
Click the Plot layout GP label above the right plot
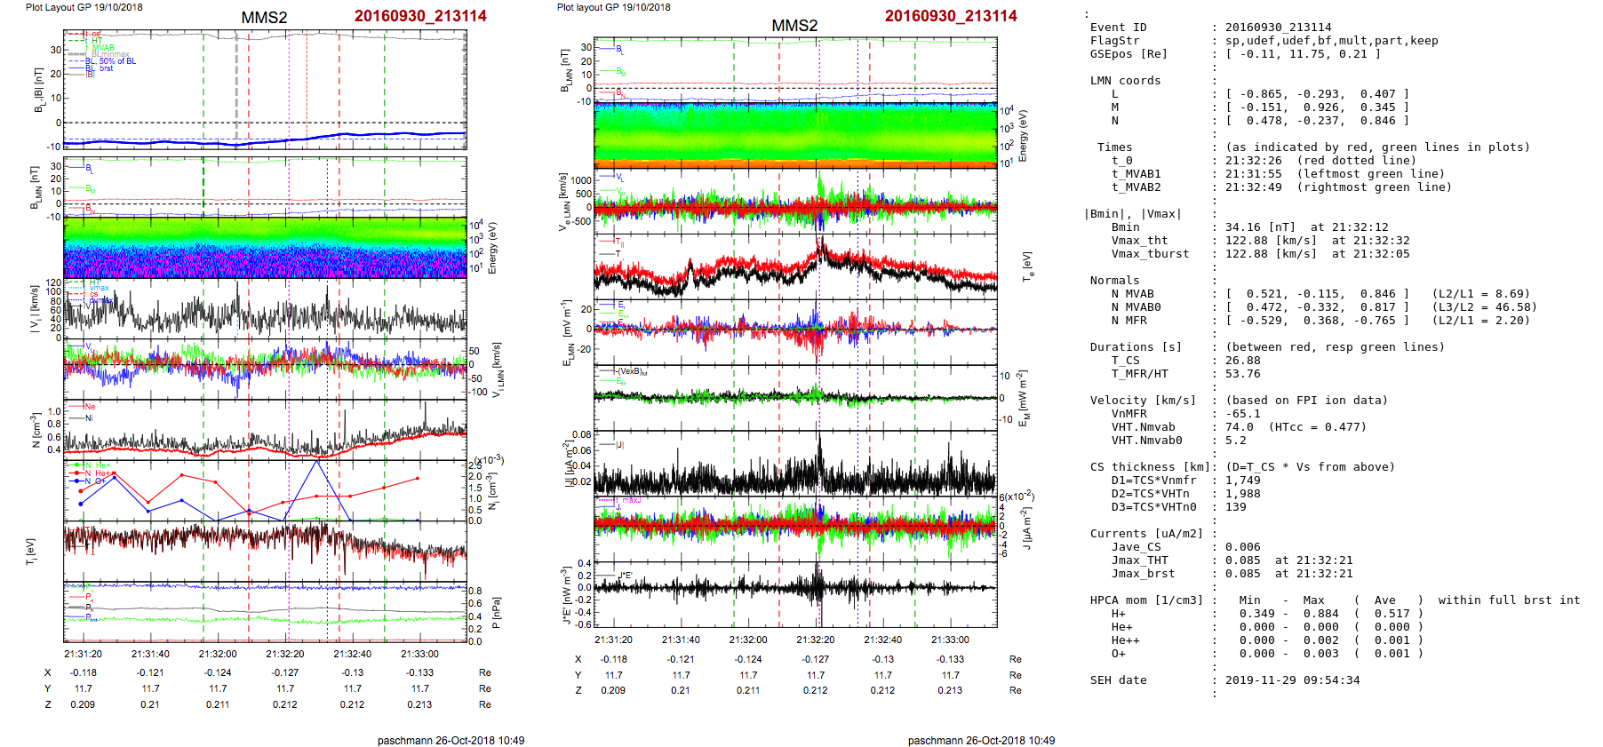pyautogui.click(x=613, y=7)
